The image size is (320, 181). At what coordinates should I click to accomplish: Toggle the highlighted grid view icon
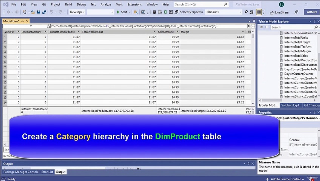[259, 12]
